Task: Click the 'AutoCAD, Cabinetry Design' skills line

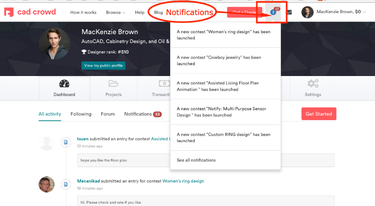Action: click(125, 41)
